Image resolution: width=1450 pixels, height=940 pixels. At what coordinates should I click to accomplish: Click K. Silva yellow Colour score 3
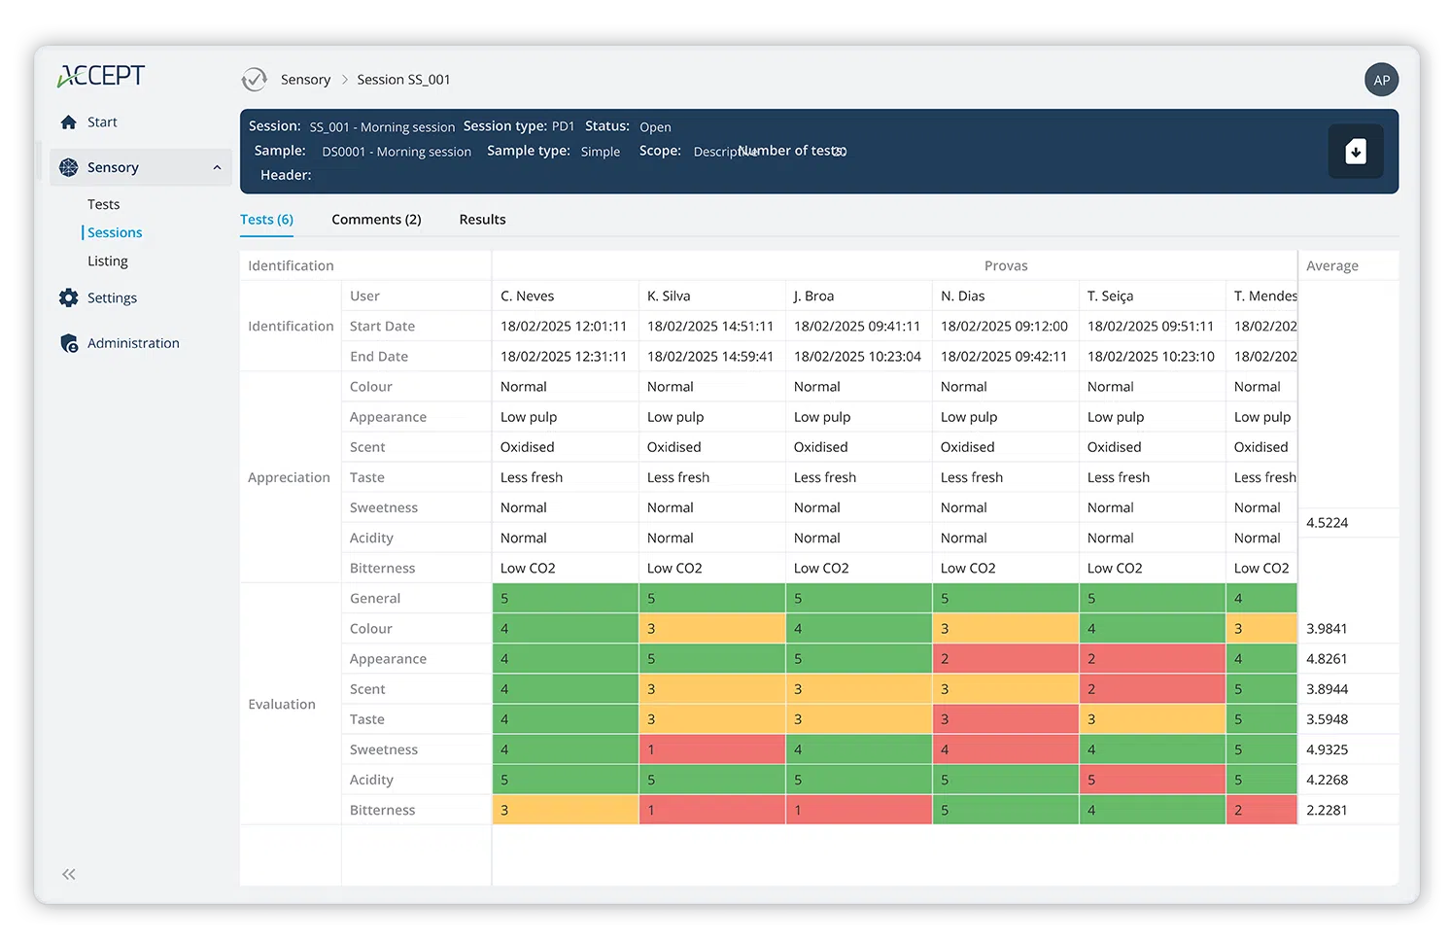[711, 628]
